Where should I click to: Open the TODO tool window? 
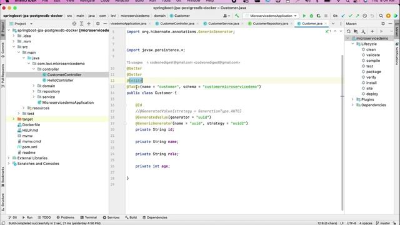(44, 217)
